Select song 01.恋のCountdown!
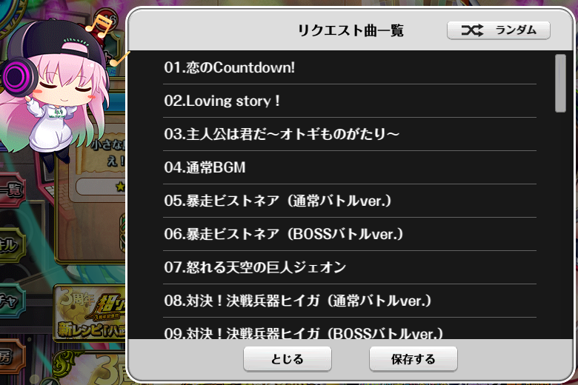The width and height of the screenshot is (578, 385). (x=350, y=68)
